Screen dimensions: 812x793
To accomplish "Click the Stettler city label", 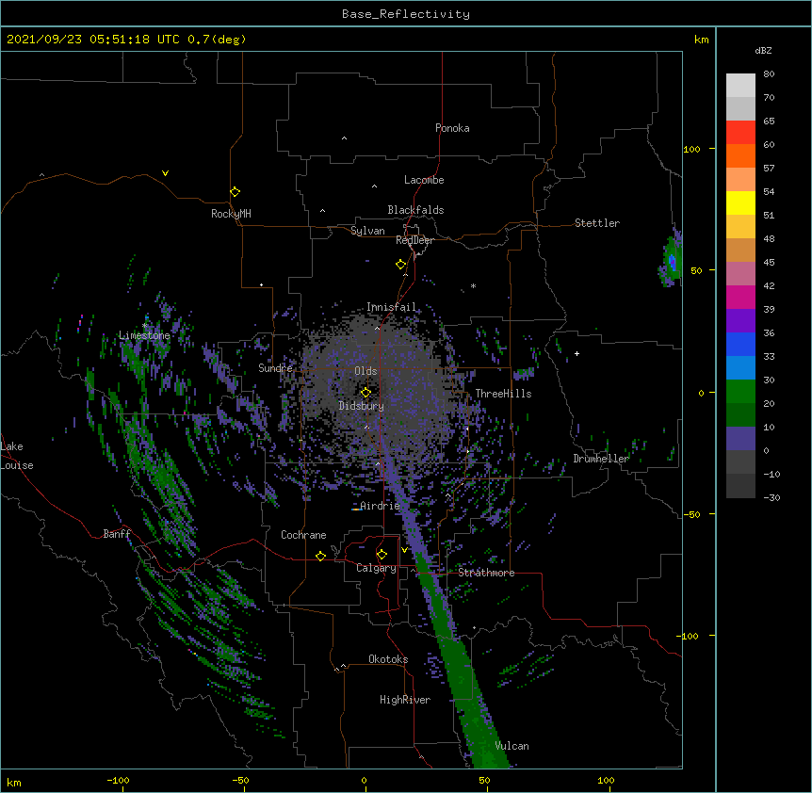I will click(x=597, y=223).
